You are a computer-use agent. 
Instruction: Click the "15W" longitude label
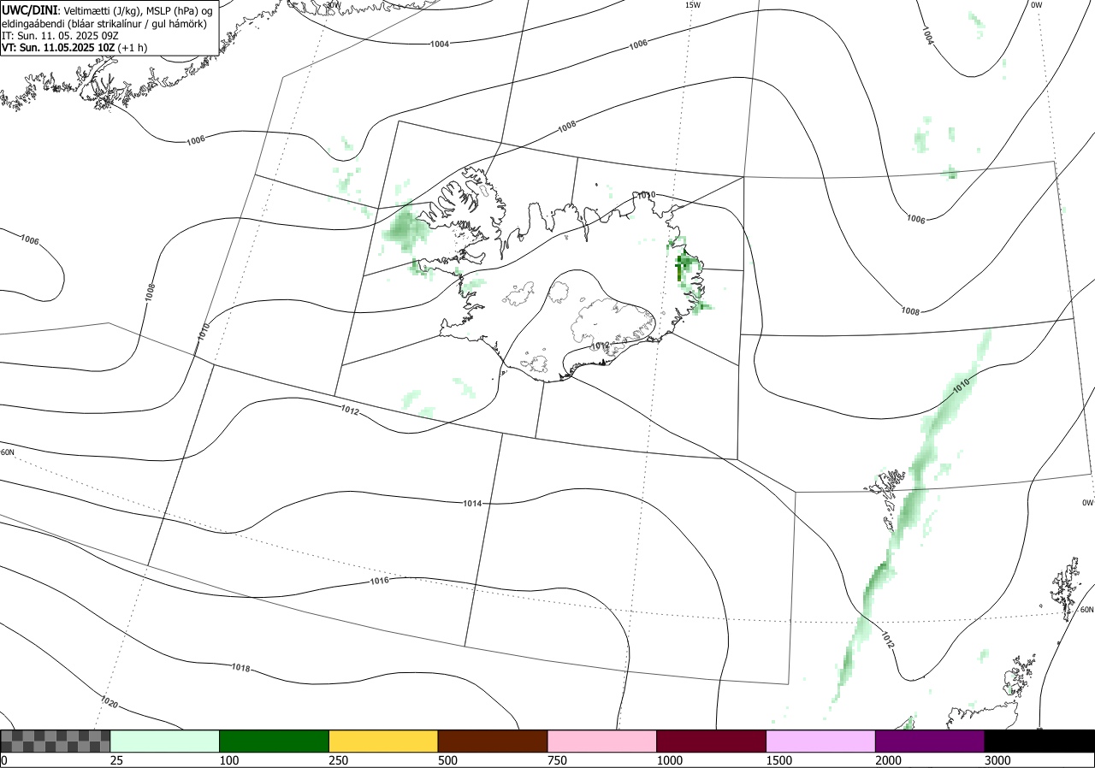tap(693, 5)
